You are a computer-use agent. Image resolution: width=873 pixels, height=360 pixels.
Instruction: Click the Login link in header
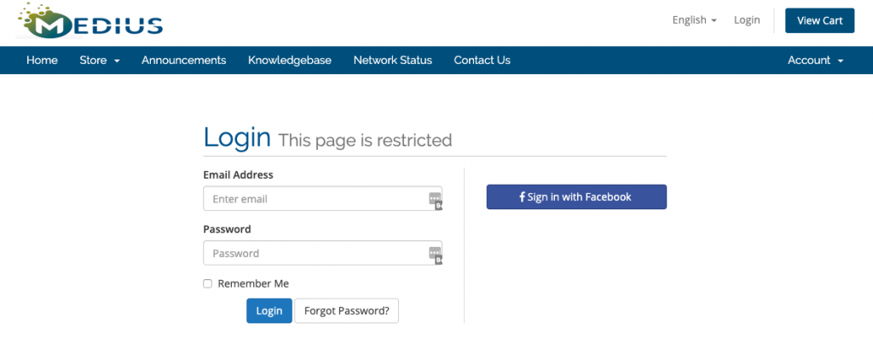point(747,20)
